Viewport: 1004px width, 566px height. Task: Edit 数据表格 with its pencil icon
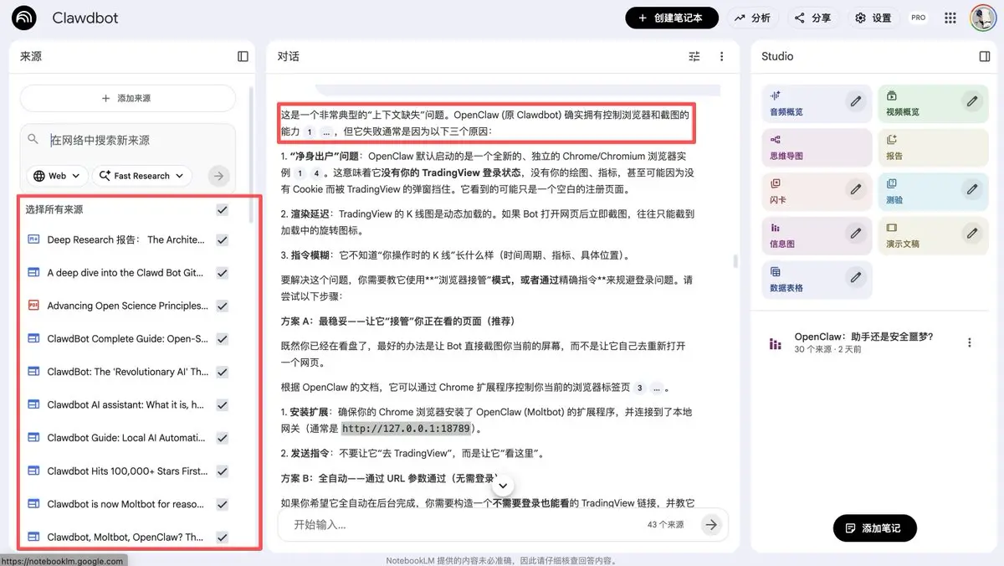click(856, 277)
